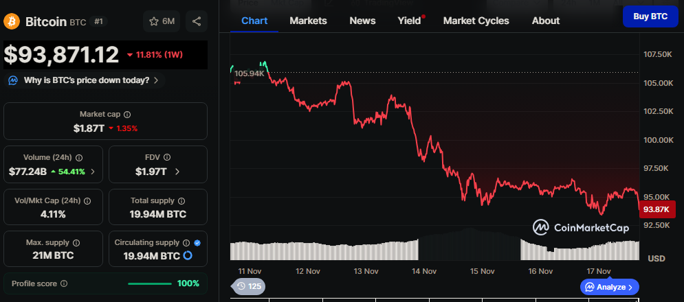Click the Max. supply info icon

(x=76, y=243)
